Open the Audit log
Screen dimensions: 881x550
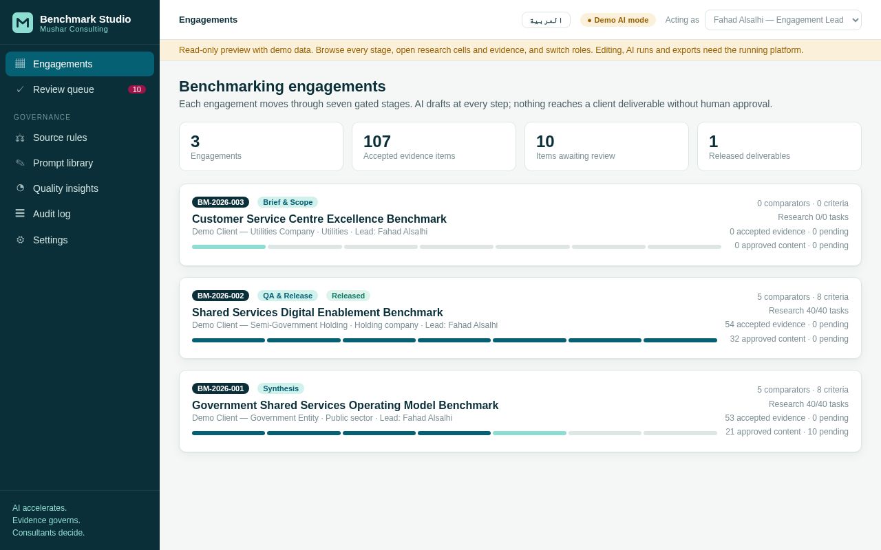[80, 214]
